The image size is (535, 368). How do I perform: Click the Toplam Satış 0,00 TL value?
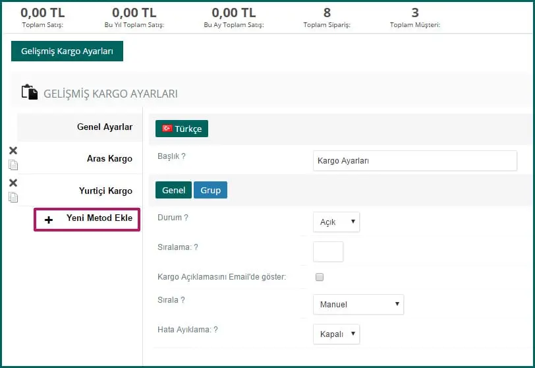[x=43, y=13]
